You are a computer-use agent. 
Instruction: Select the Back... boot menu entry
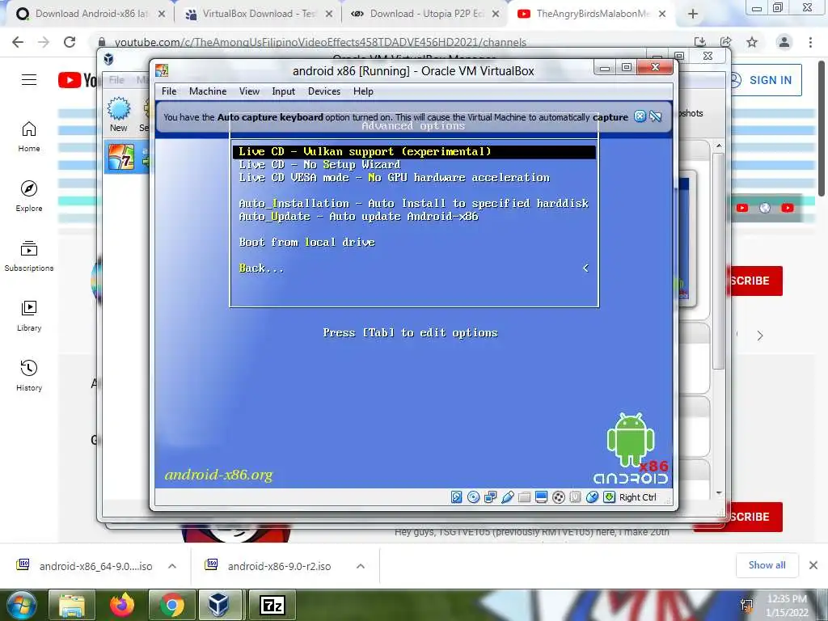coord(261,268)
